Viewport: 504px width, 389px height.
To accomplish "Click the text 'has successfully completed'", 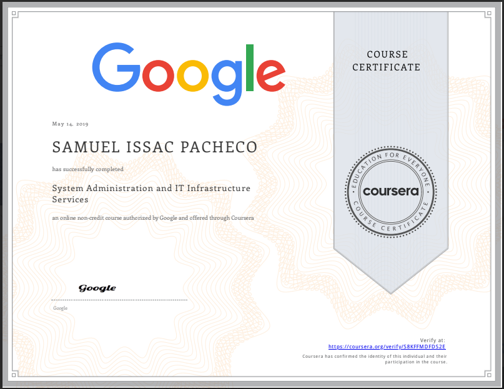I will tap(88, 169).
